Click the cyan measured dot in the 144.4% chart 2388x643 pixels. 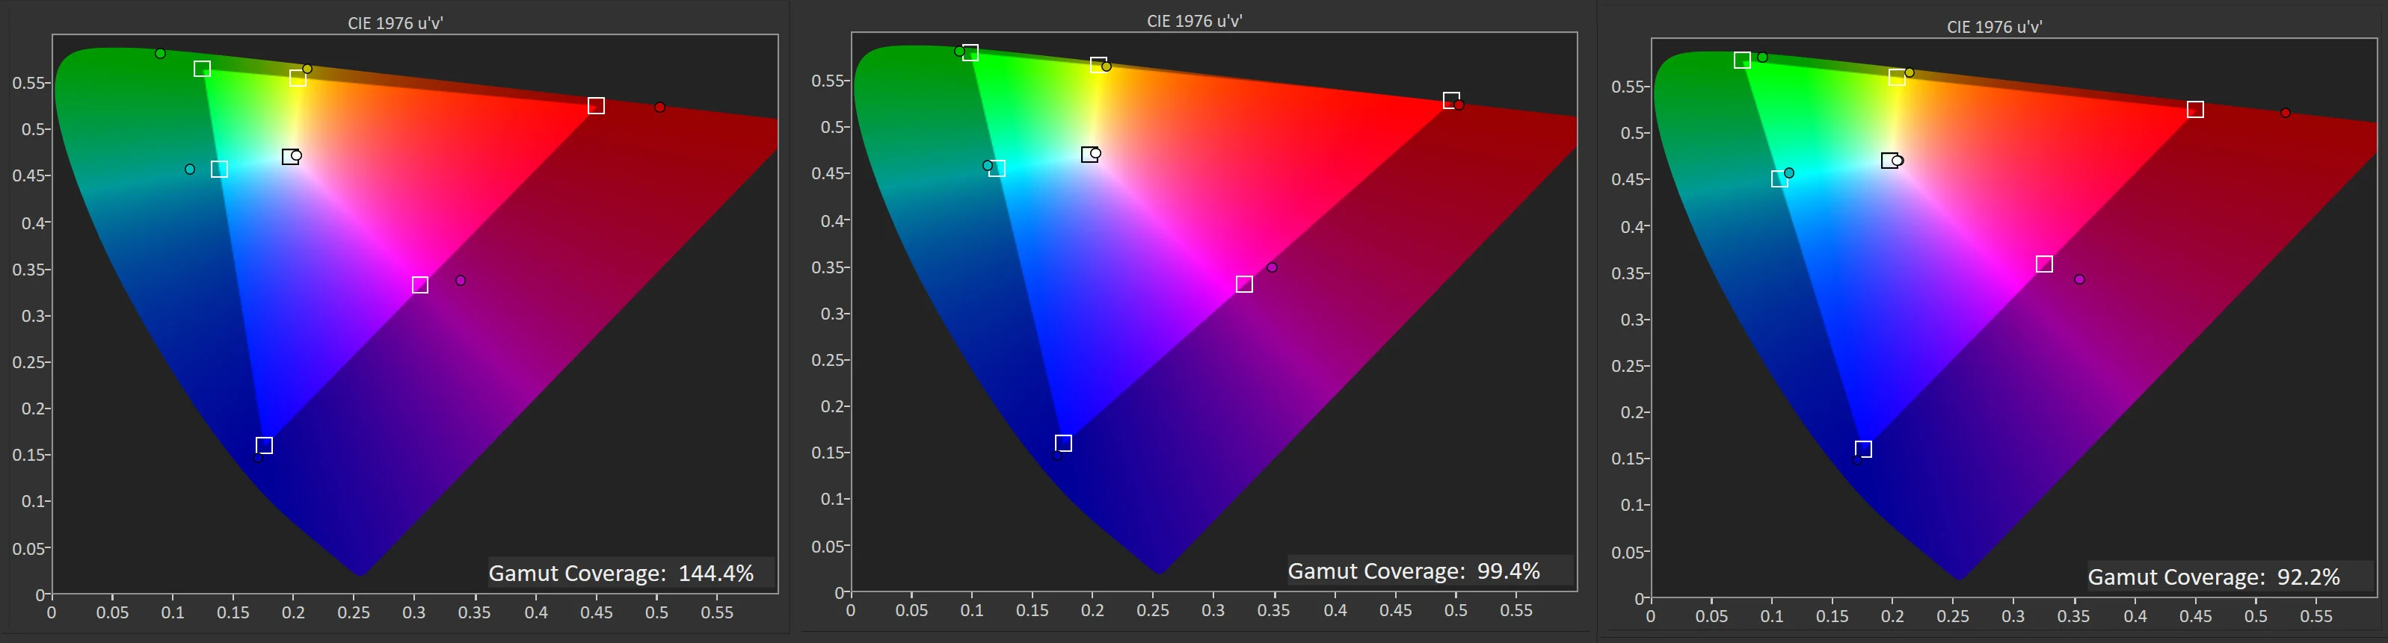pyautogui.click(x=190, y=170)
